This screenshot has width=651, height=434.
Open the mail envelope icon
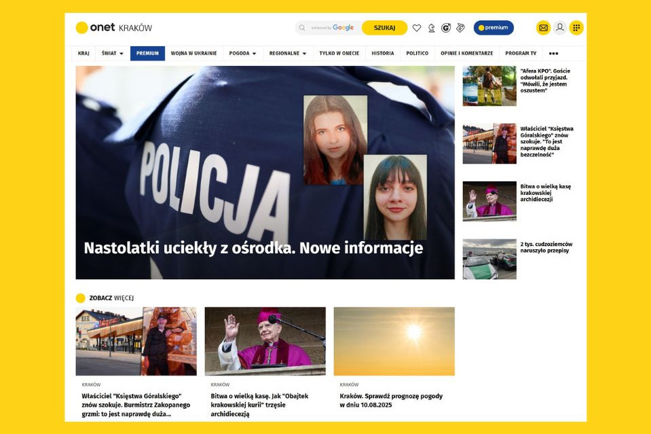(543, 28)
